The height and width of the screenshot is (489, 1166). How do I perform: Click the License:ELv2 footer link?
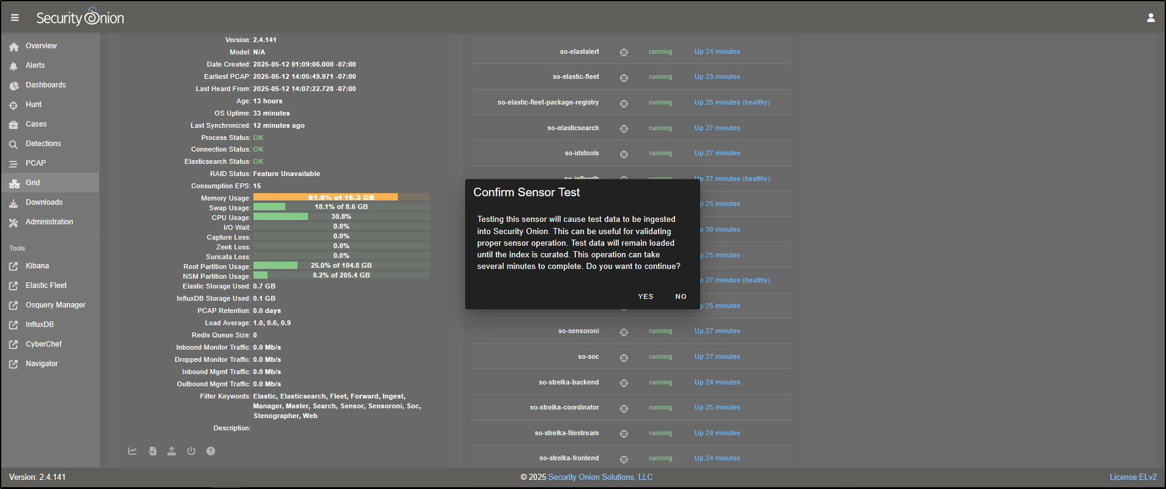(1133, 477)
